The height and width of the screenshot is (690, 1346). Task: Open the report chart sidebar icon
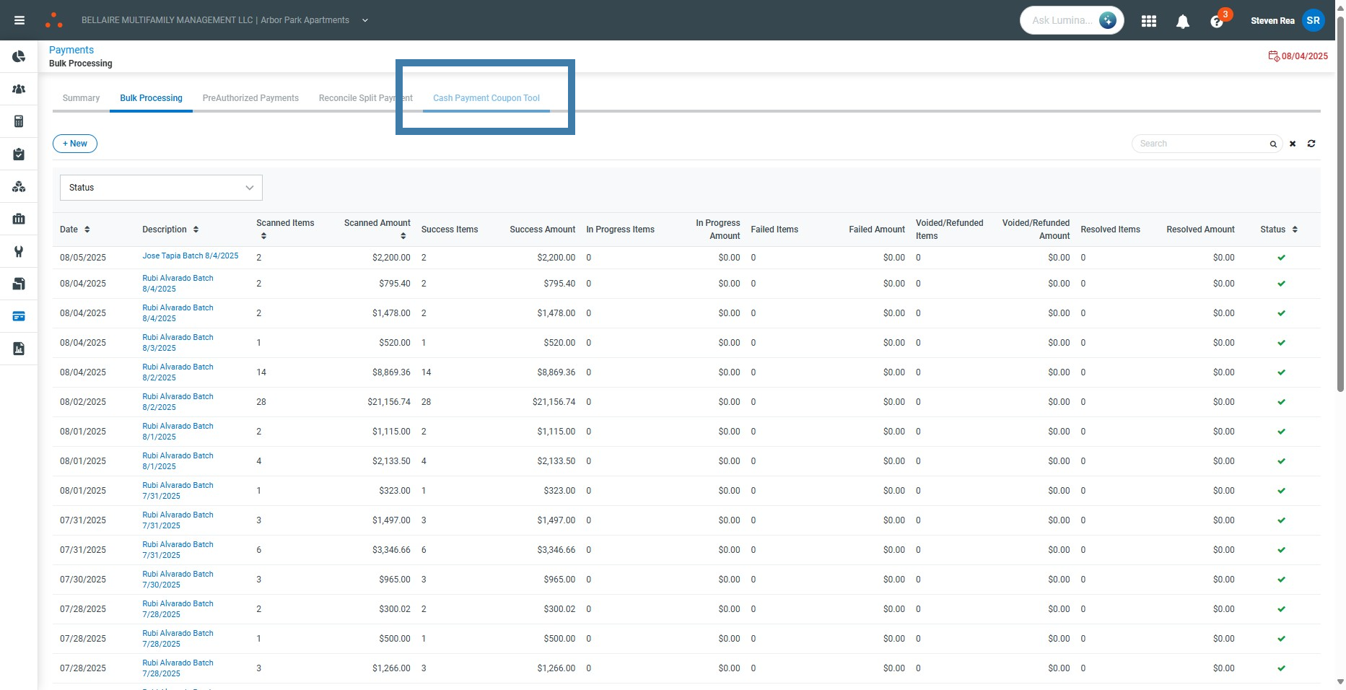tap(19, 349)
